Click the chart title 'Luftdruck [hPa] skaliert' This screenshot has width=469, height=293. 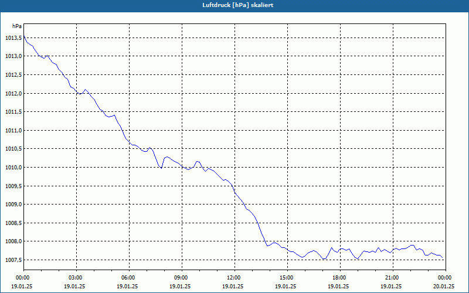238,5
